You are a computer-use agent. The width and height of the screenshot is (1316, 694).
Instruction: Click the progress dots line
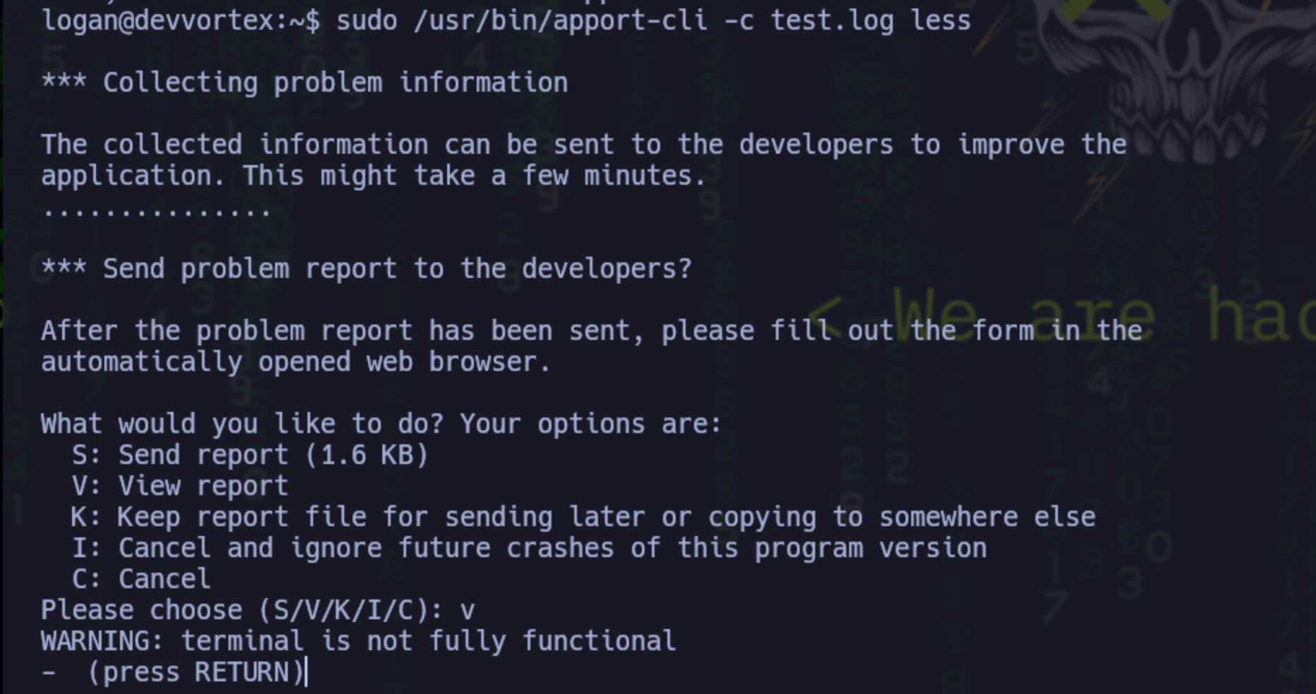(157, 211)
